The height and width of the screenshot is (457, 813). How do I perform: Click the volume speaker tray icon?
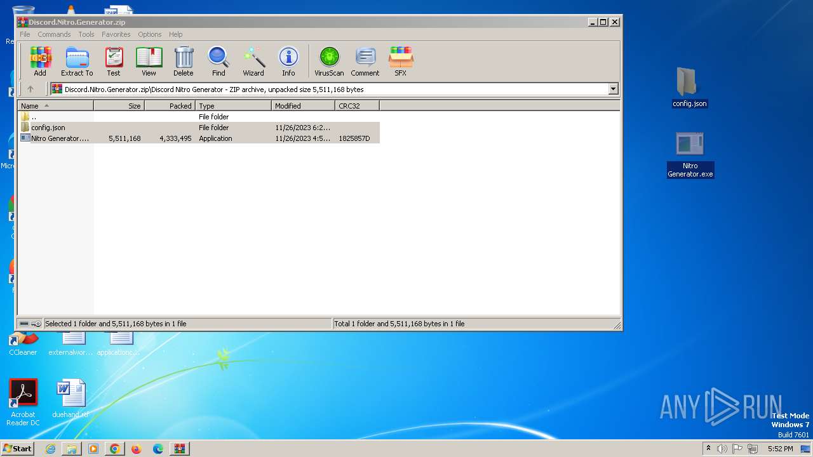pos(722,449)
